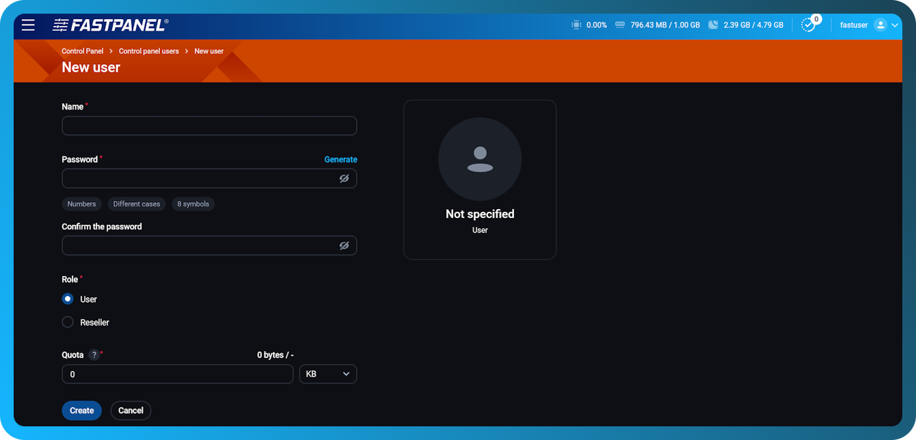The height and width of the screenshot is (440, 916).
Task: Select the Reseller role
Action: [68, 322]
